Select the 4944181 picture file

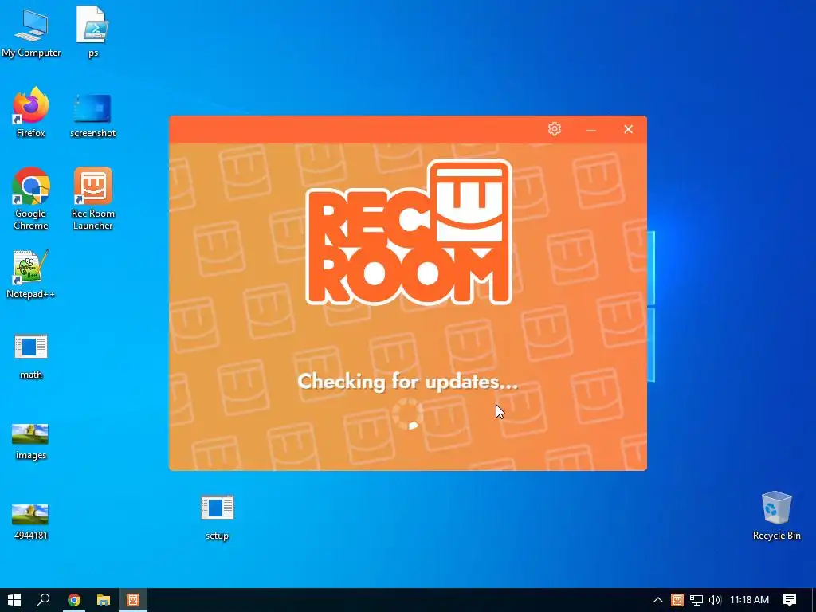[31, 521]
